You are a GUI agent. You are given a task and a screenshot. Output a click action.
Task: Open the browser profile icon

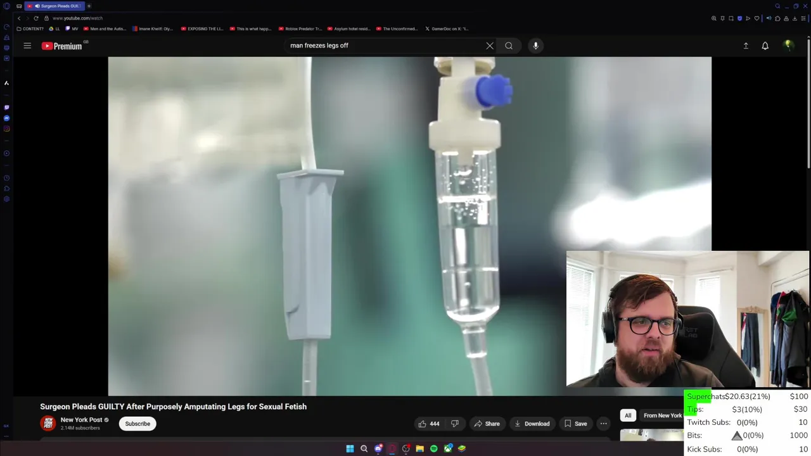(x=786, y=18)
